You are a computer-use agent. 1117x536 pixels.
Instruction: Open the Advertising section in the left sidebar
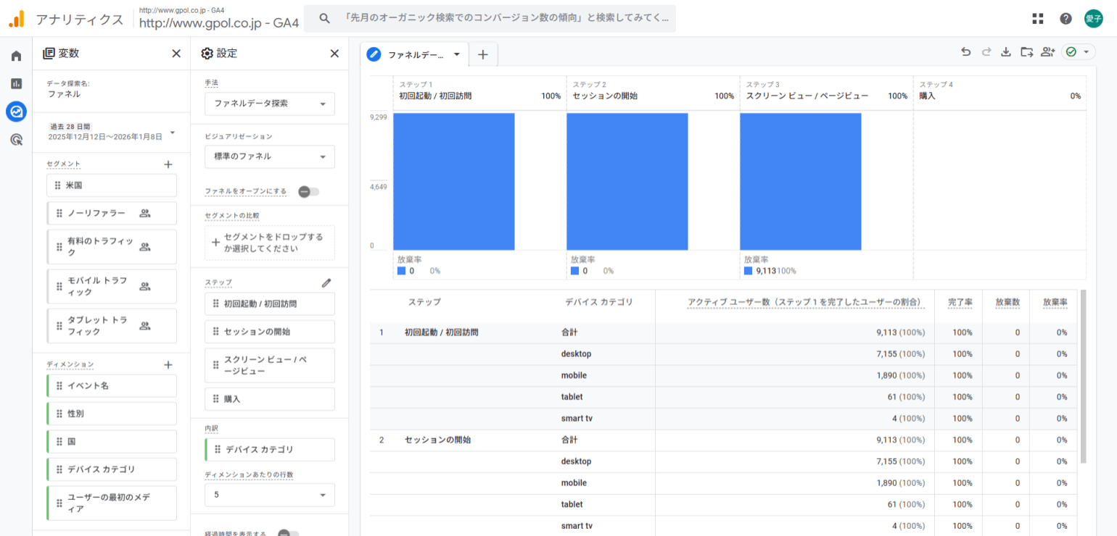[x=15, y=139]
